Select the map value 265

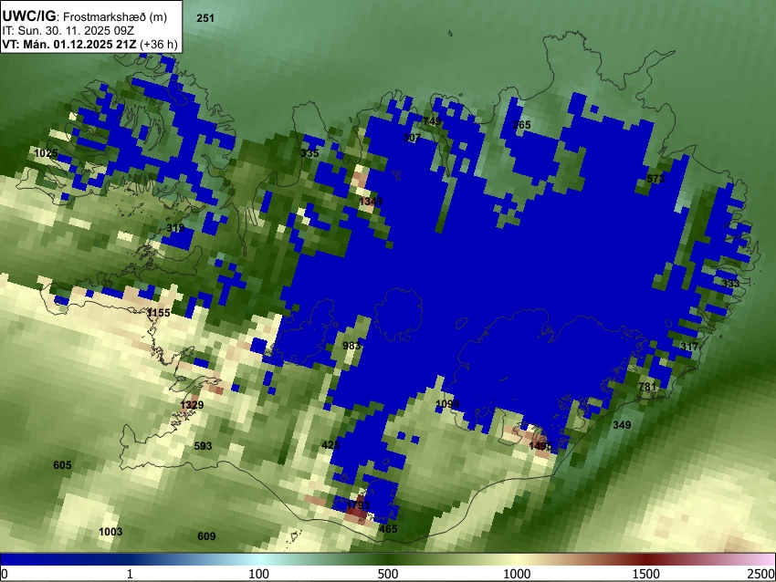point(521,125)
